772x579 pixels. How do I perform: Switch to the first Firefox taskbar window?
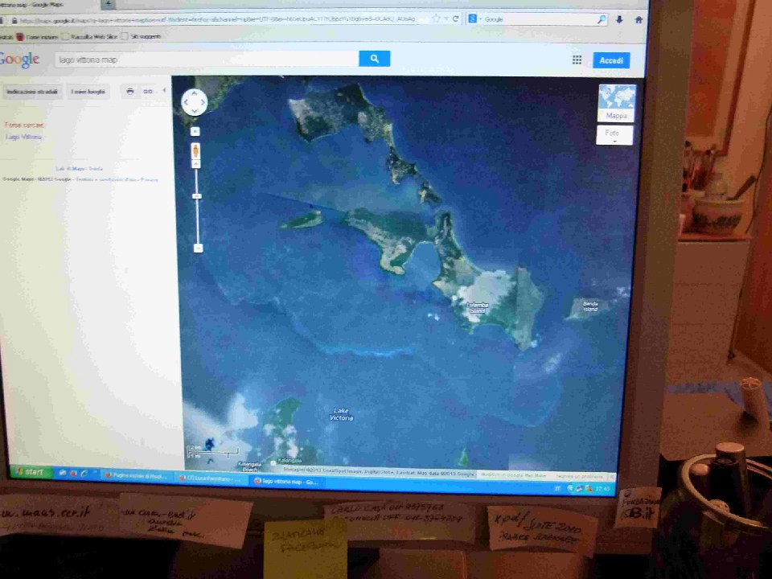[137, 475]
